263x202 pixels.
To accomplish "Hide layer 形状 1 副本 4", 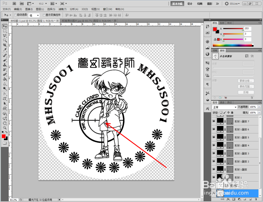I will [x=214, y=145].
